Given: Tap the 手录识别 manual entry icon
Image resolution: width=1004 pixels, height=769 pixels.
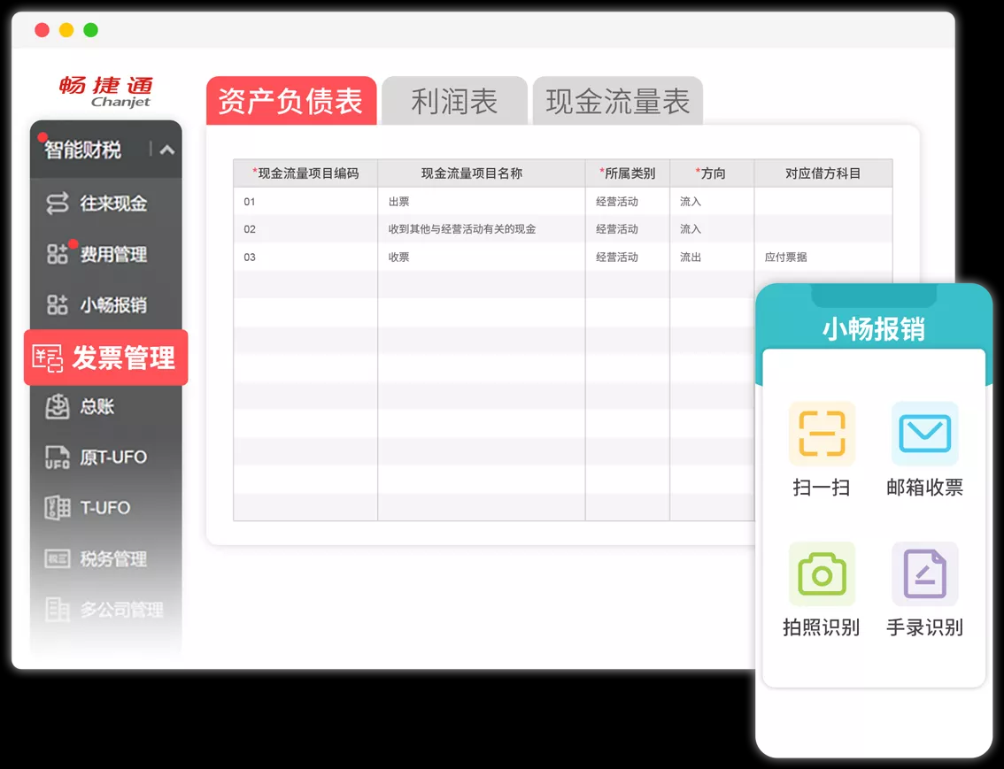Looking at the screenshot, I should pos(924,574).
